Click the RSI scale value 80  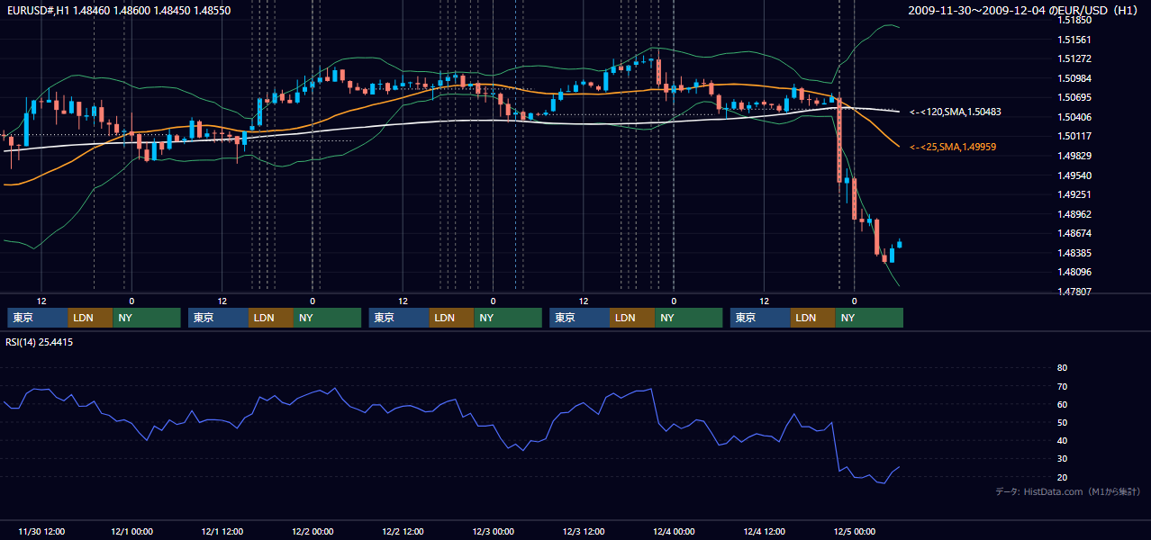1062,368
